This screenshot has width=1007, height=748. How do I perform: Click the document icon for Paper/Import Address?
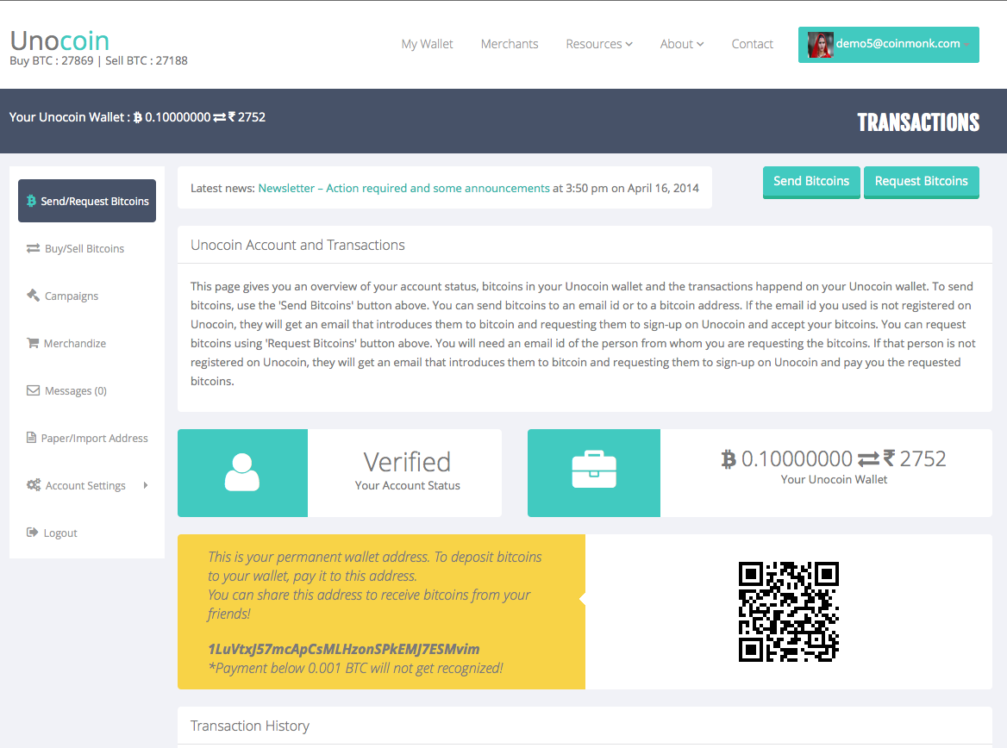click(32, 438)
